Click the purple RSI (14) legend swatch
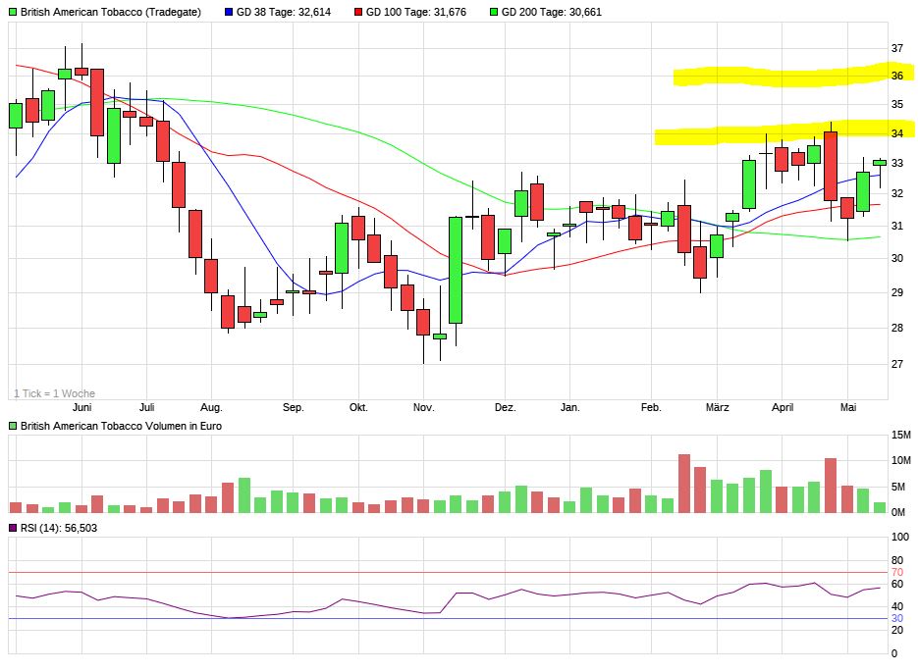 [x=14, y=528]
